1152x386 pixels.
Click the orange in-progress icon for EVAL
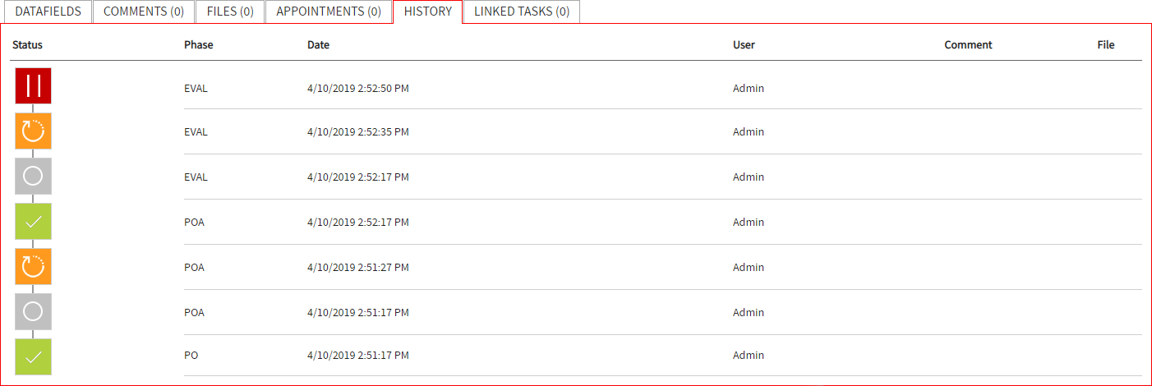[33, 131]
